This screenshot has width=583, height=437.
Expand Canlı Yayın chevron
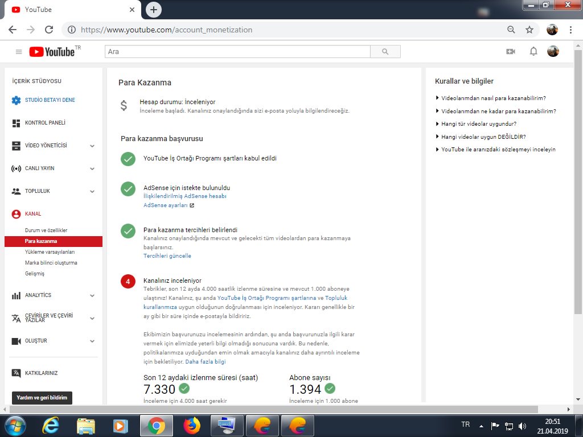(92, 168)
